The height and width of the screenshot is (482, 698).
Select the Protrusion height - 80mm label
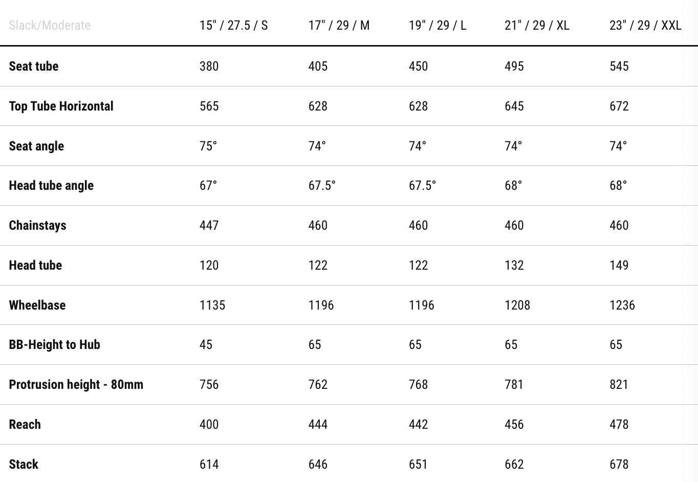[76, 385]
